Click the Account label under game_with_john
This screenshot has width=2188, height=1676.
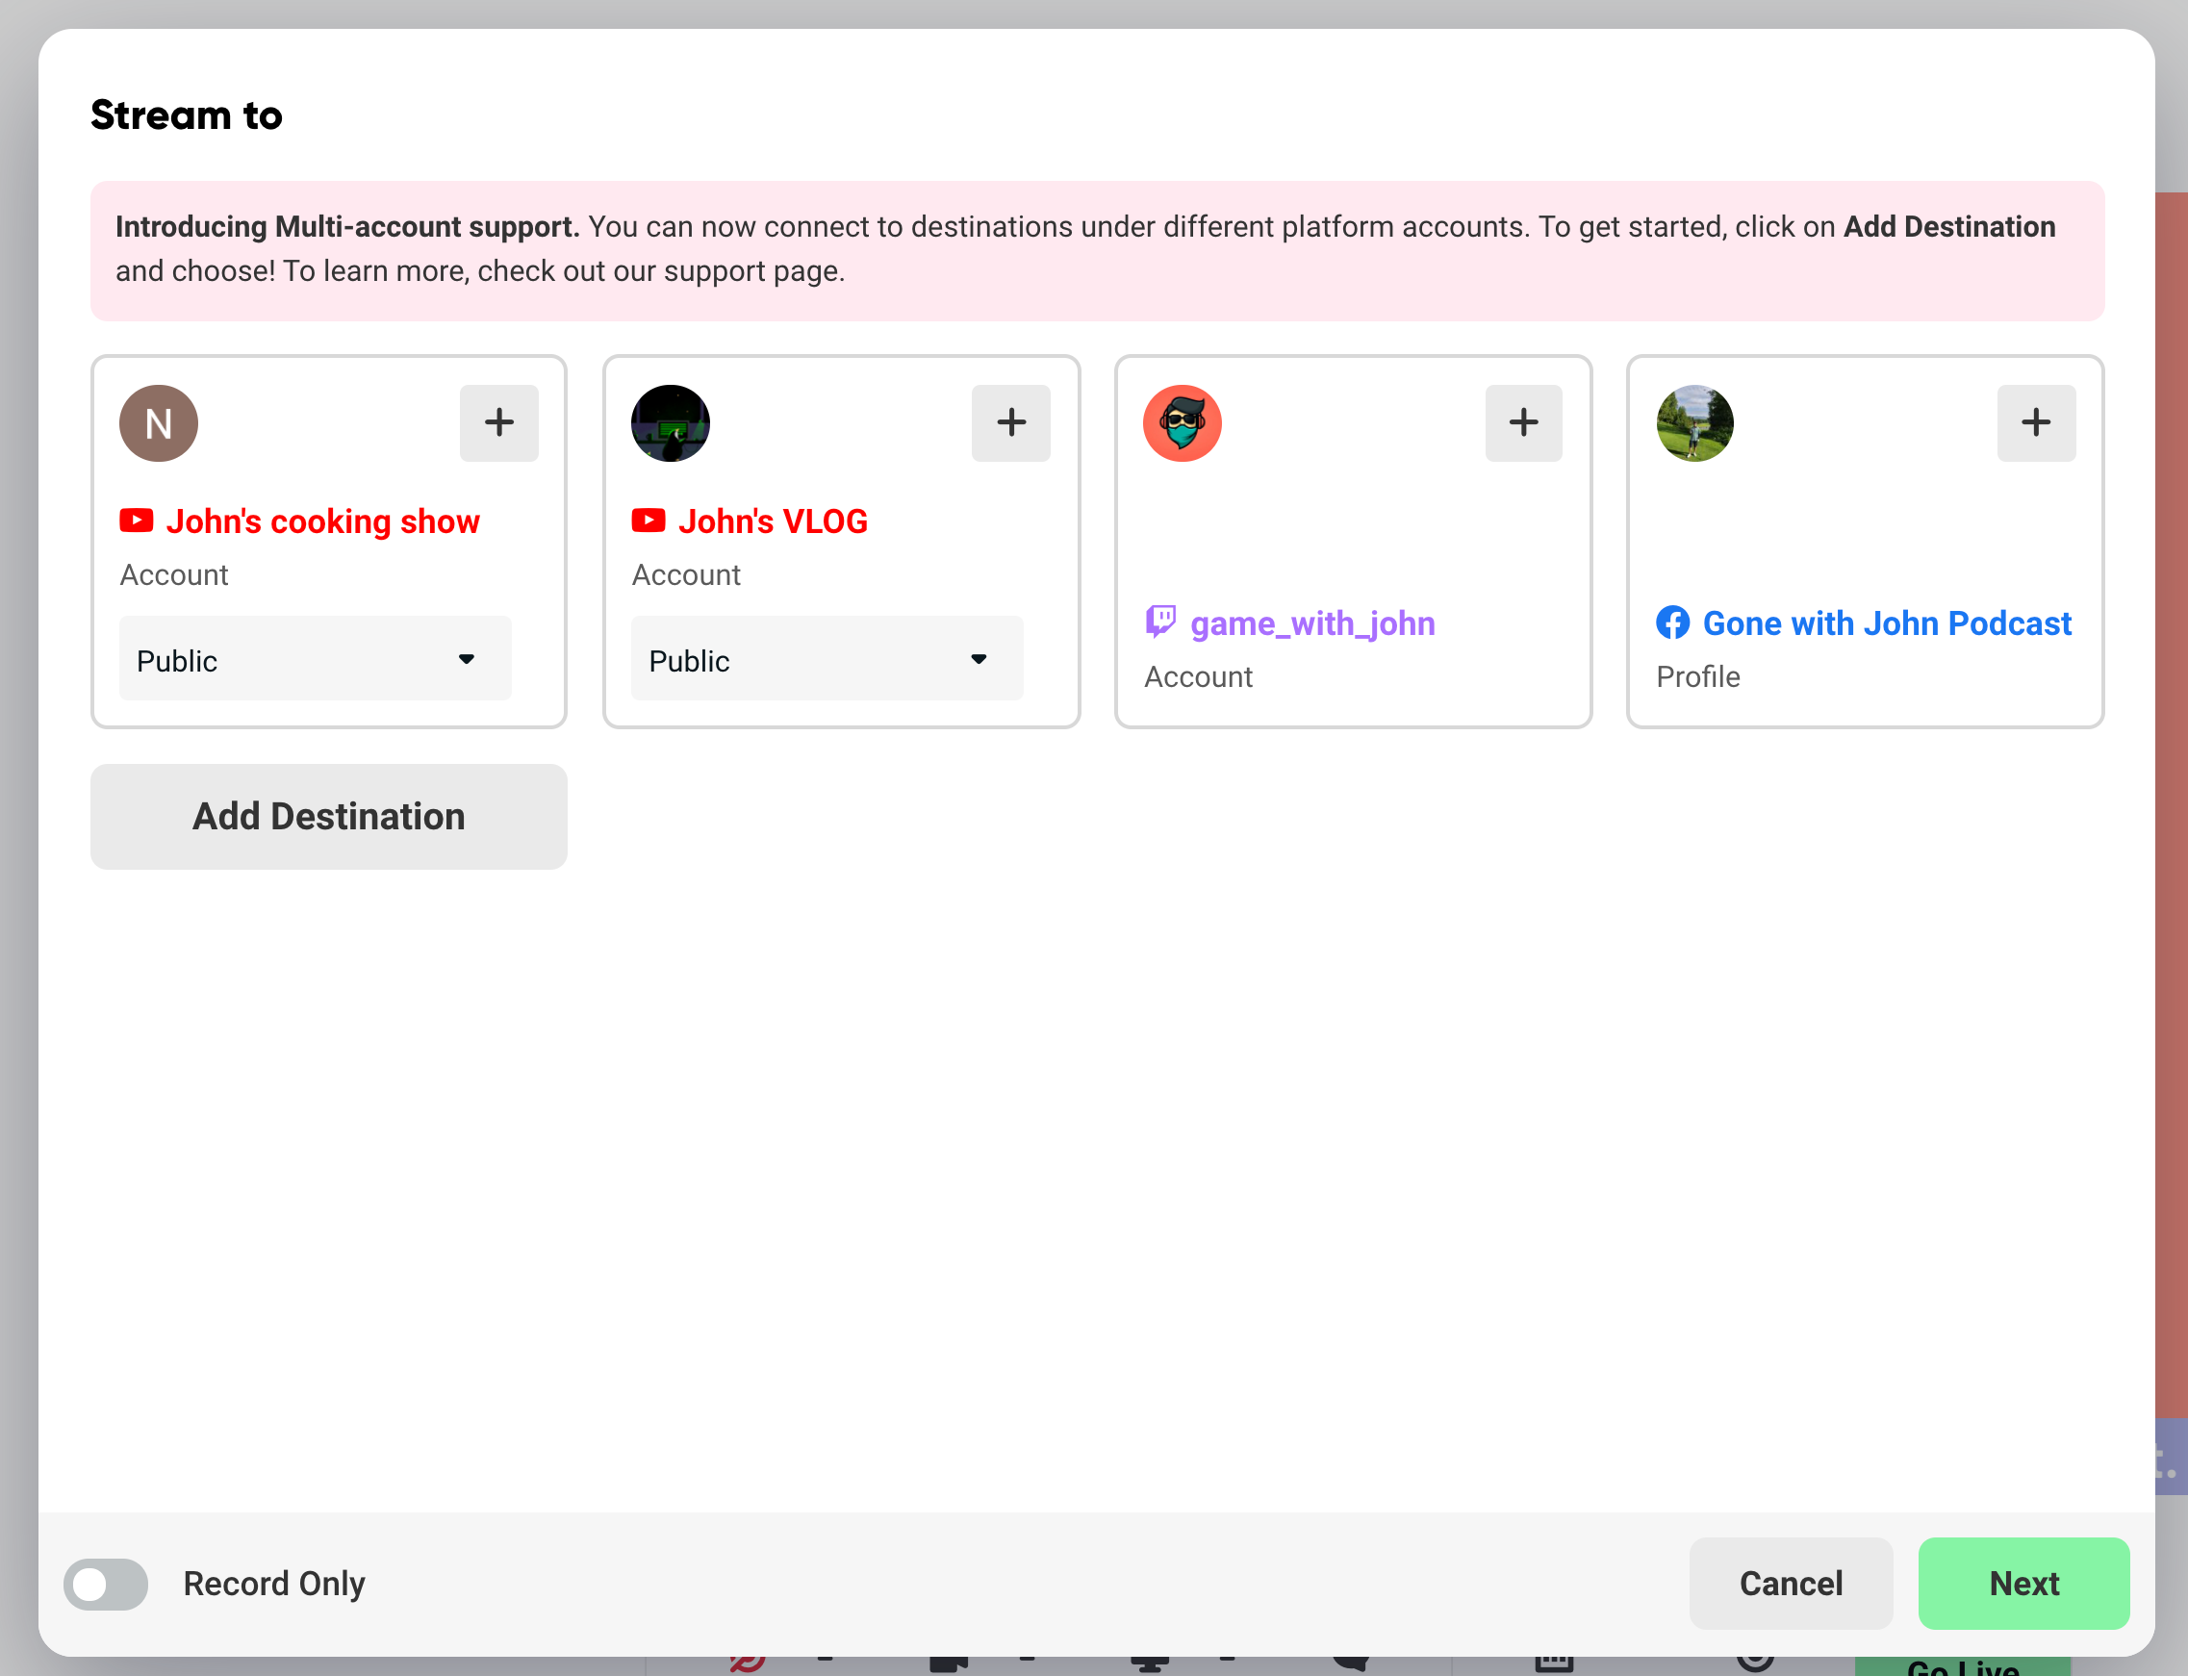(x=1198, y=676)
